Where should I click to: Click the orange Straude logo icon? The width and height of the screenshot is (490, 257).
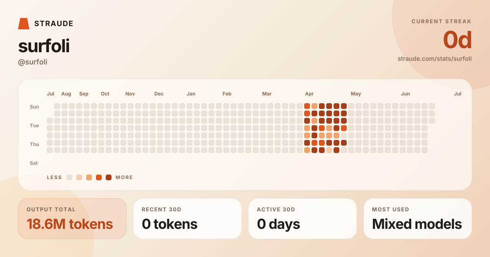[24, 24]
